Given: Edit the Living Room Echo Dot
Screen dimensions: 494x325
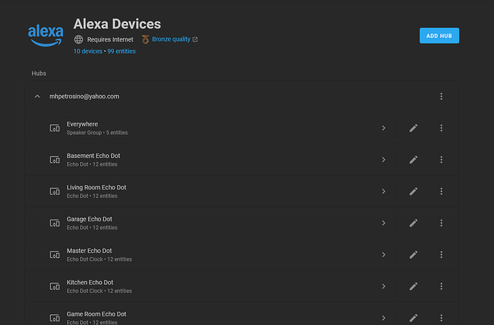Looking at the screenshot, I should (413, 191).
